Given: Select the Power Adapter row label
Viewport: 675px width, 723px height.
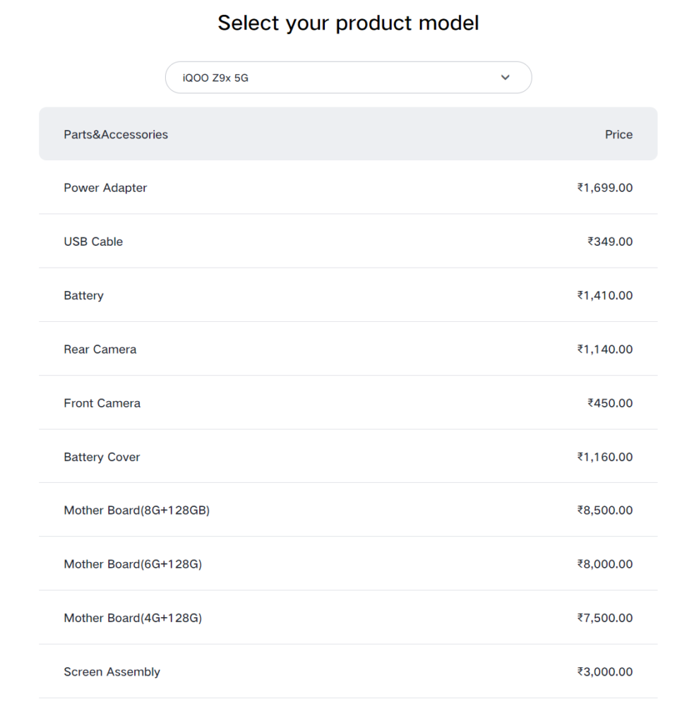Looking at the screenshot, I should point(105,188).
